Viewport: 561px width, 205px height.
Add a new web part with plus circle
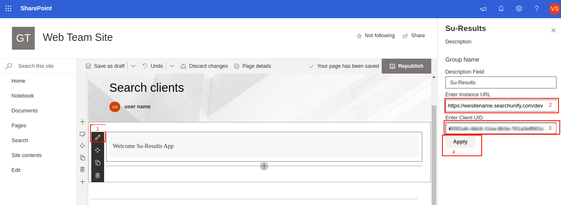point(264,166)
